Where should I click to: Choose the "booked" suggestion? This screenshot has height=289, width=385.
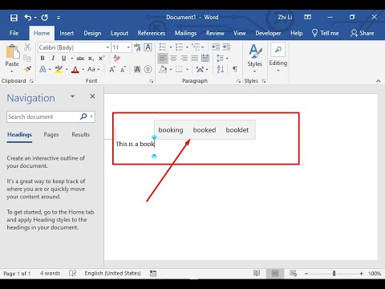pyautogui.click(x=205, y=130)
